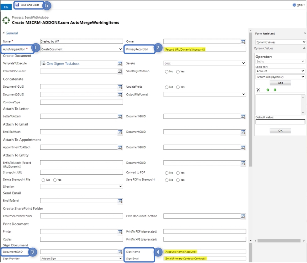Click the EmailToSend lookup icon

[120, 201]
